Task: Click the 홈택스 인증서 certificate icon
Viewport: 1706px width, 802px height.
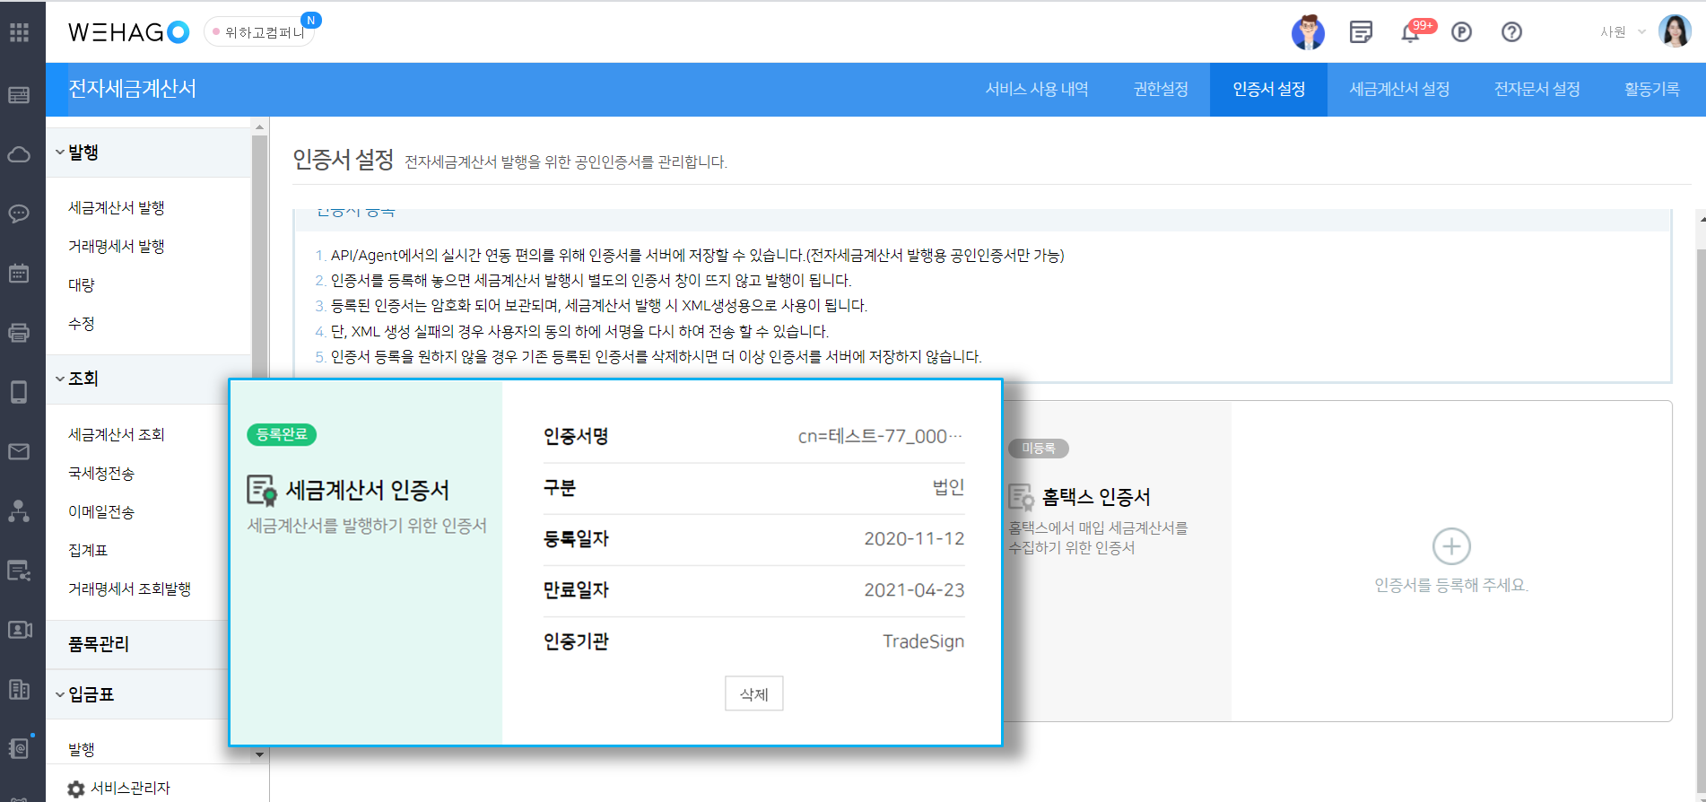Action: click(1022, 497)
